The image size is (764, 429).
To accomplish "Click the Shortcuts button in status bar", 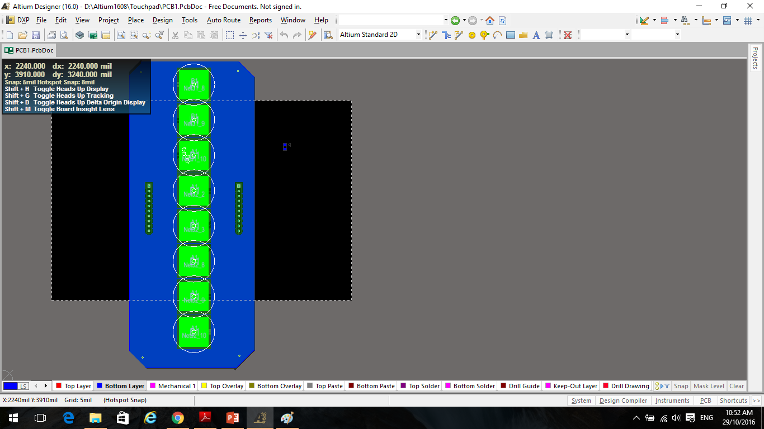I will click(733, 401).
